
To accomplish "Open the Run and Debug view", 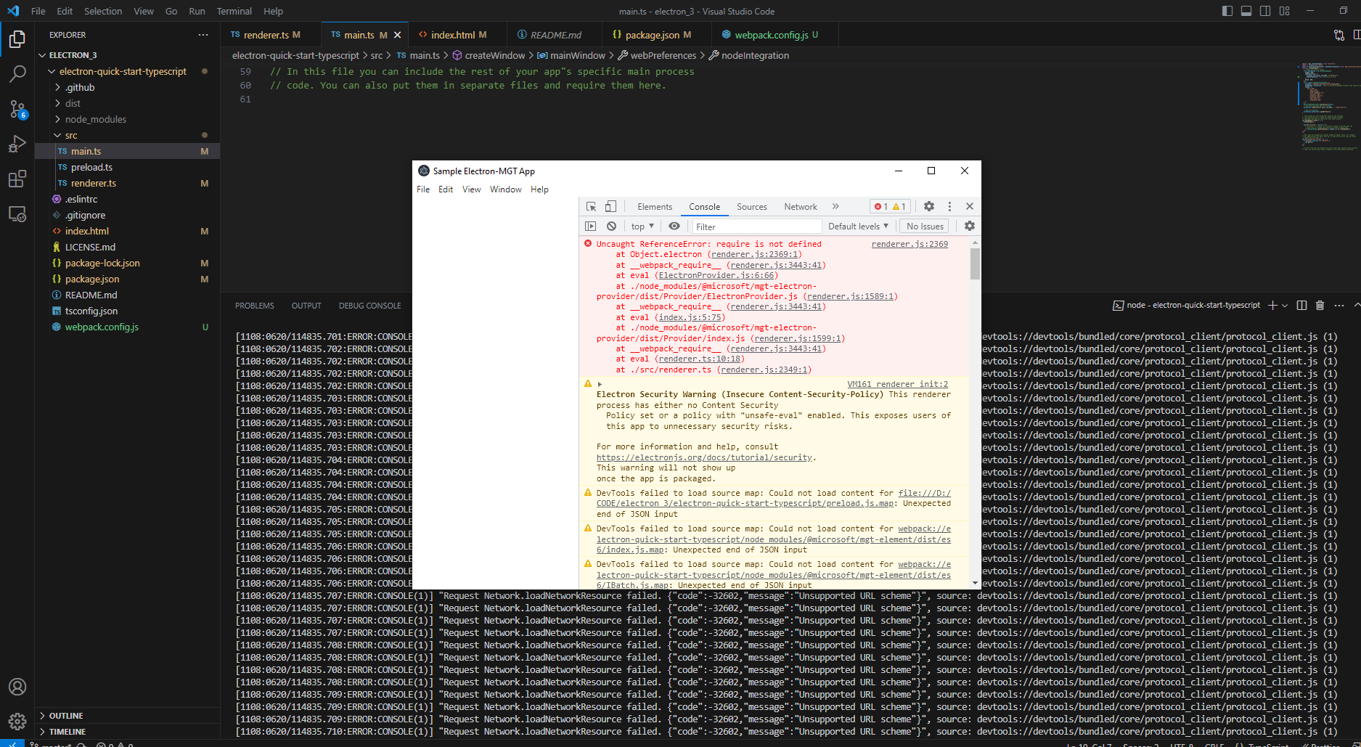I will (x=17, y=144).
